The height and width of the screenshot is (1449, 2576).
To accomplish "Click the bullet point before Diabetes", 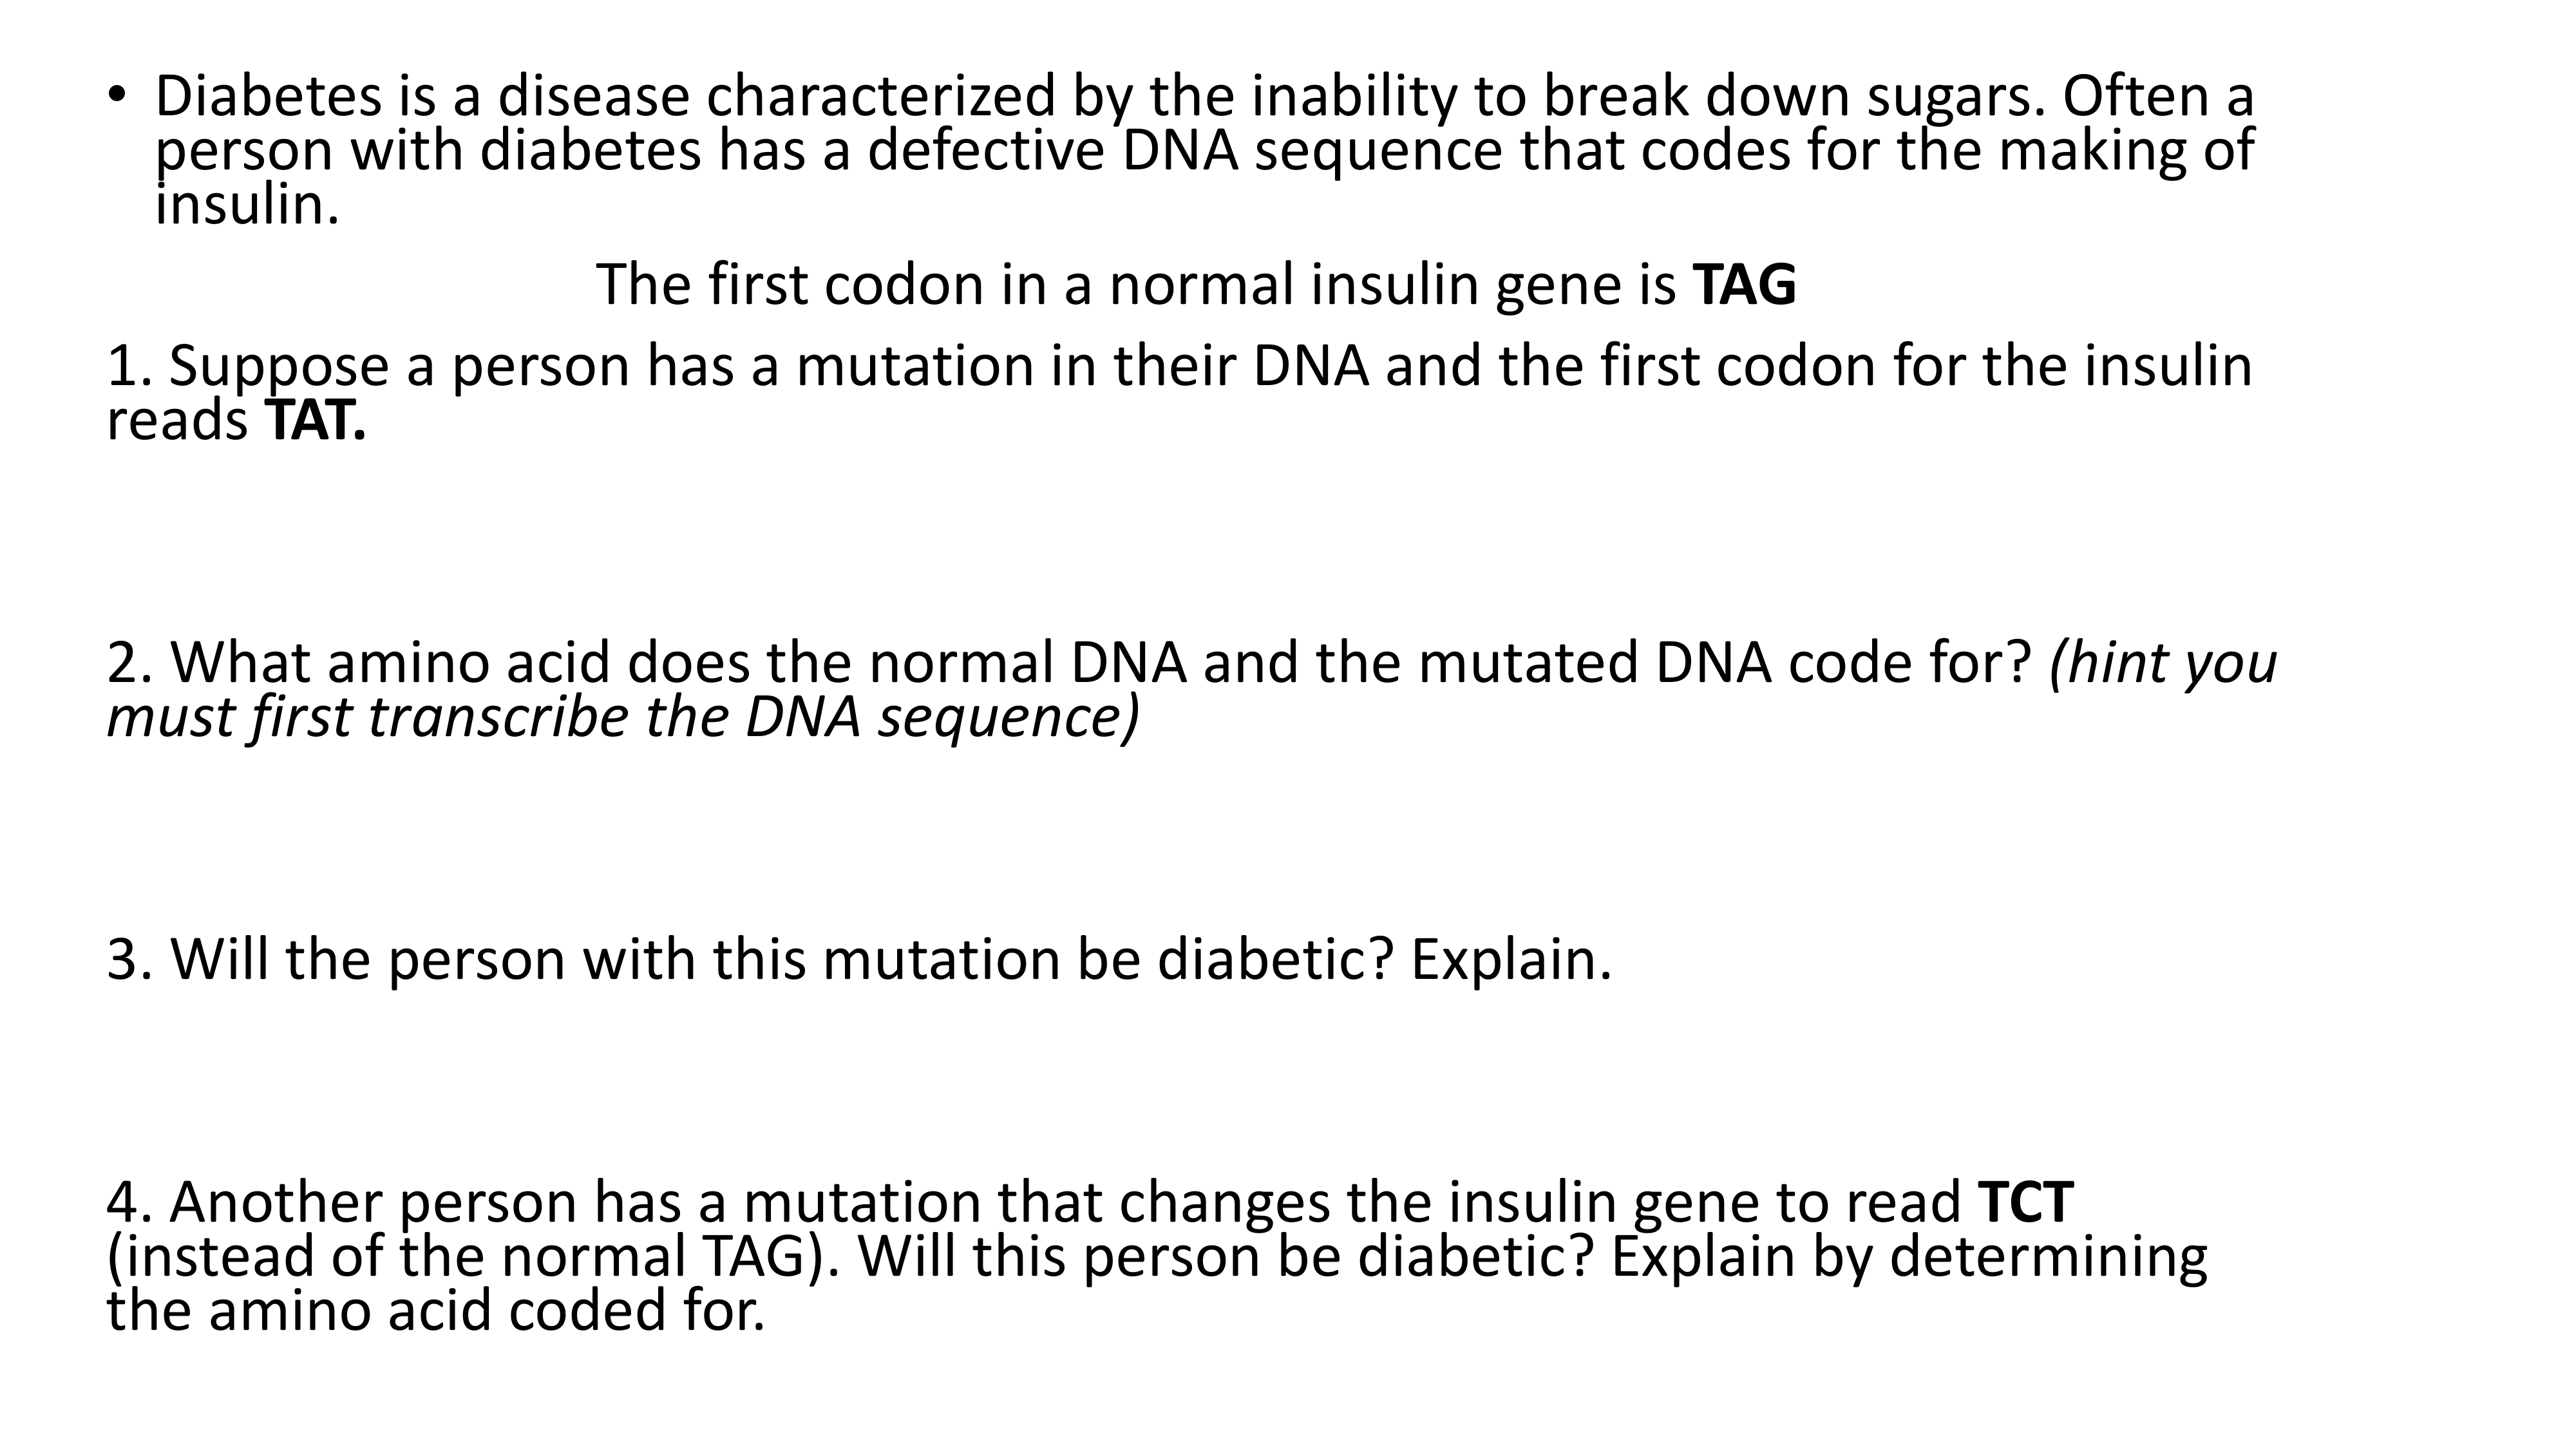I will click(118, 94).
